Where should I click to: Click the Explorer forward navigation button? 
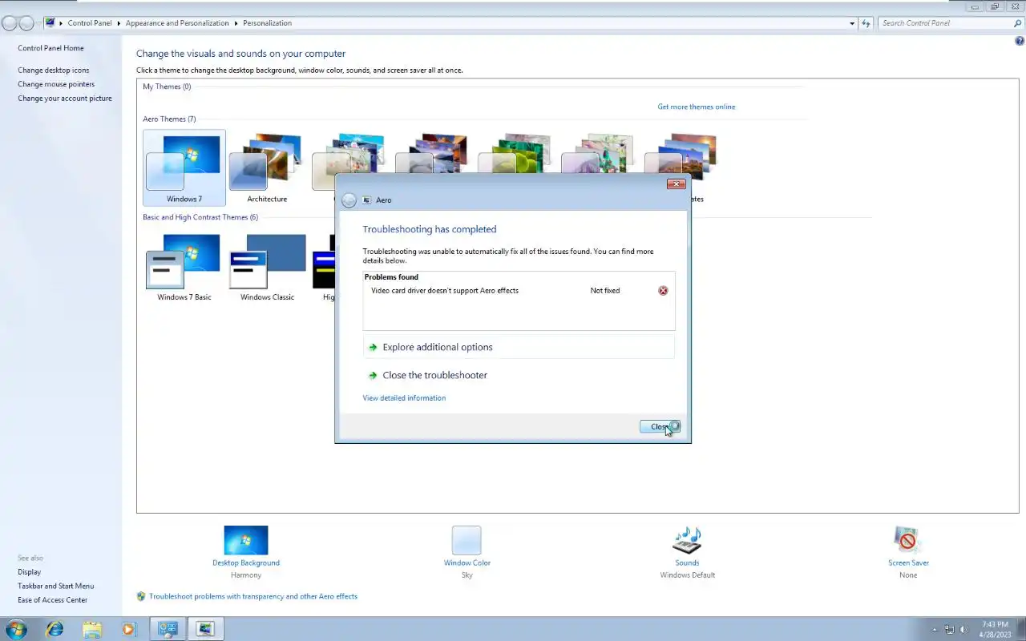click(26, 23)
